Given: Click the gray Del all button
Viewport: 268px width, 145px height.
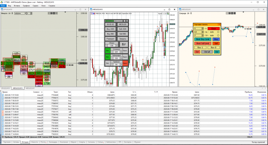Looking at the screenshot, I should pos(207,52).
